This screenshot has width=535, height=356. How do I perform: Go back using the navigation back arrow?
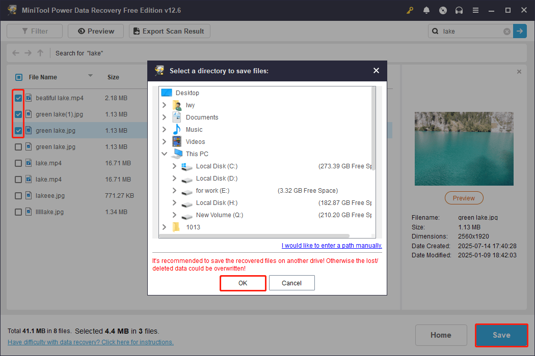pyautogui.click(x=15, y=53)
